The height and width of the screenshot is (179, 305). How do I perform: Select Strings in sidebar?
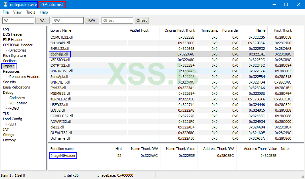9,135
